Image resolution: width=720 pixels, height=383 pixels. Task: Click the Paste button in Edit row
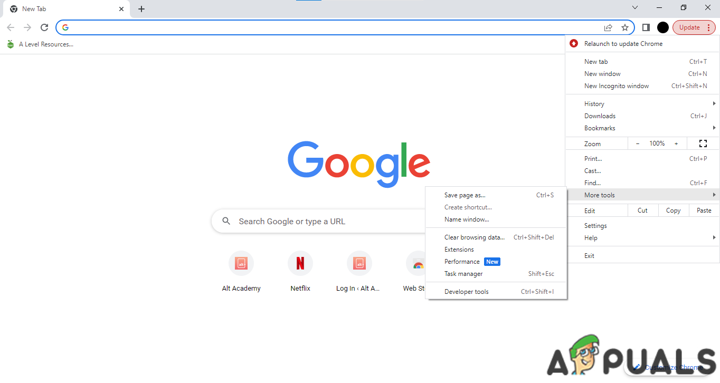704,210
